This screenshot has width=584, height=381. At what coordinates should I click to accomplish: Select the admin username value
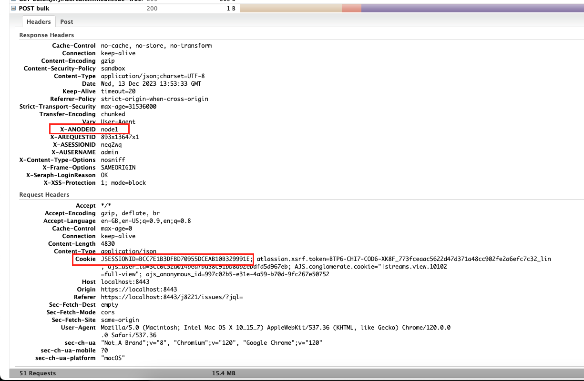coord(109,152)
